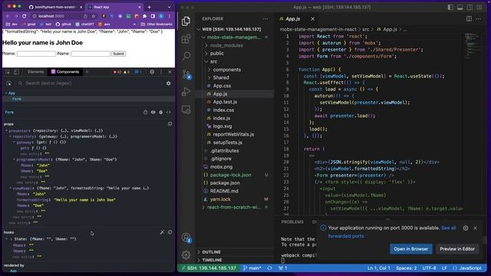The height and width of the screenshot is (276, 491).
Task: Open the Search view in VS Code activity bar
Action: coord(186,56)
